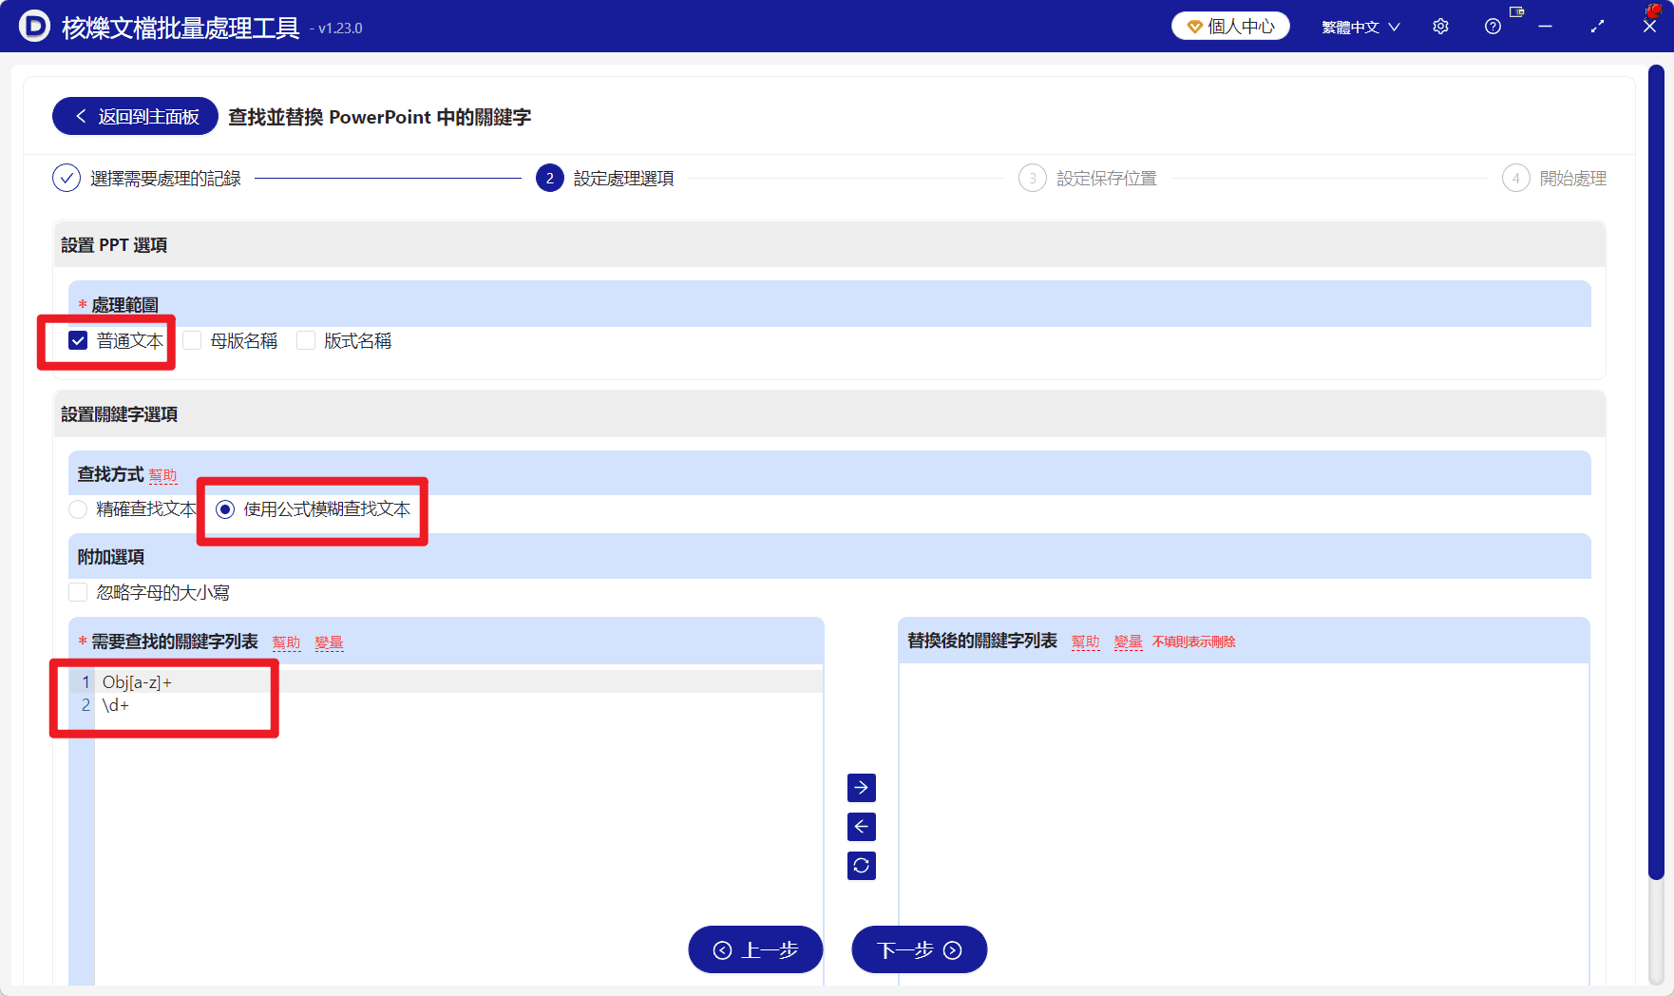Select step 3 設定保存位置
This screenshot has height=996, width=1674.
click(x=1088, y=178)
